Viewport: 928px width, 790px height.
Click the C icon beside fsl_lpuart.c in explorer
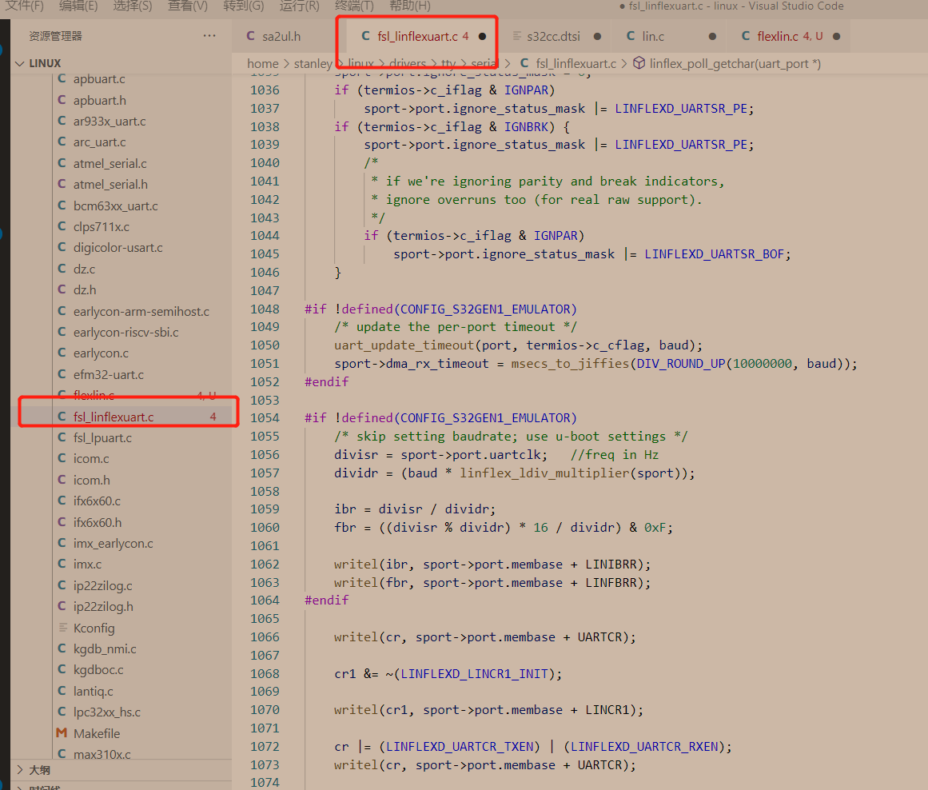(62, 437)
